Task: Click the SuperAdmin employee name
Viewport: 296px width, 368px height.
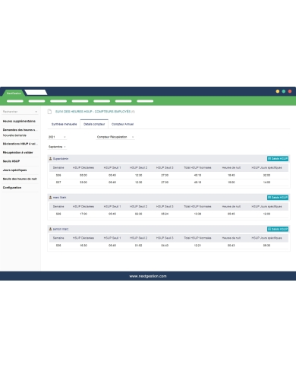Action: tap(61, 159)
